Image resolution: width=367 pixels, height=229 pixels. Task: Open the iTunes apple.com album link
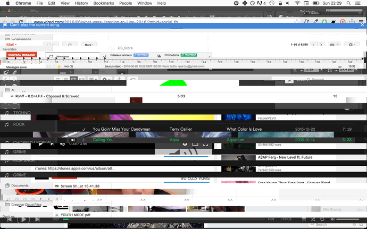point(81,168)
